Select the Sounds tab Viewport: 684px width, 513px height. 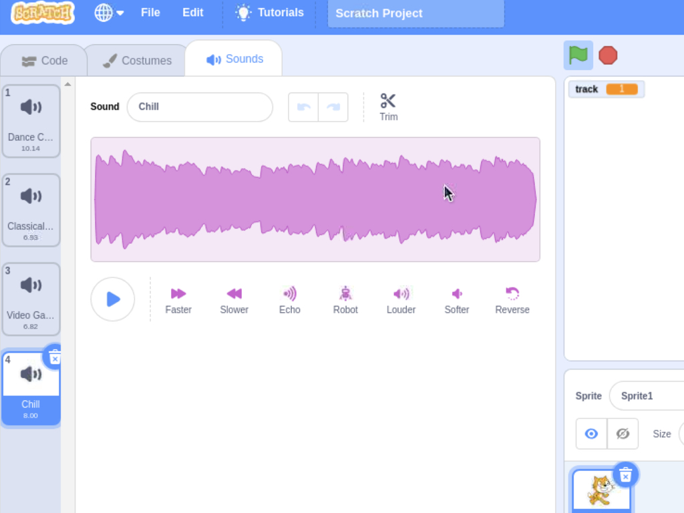234,59
